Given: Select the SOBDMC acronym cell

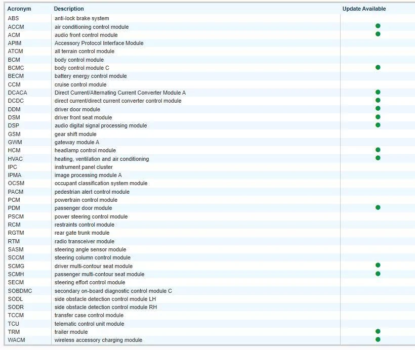Looking at the screenshot, I should (x=19, y=291).
